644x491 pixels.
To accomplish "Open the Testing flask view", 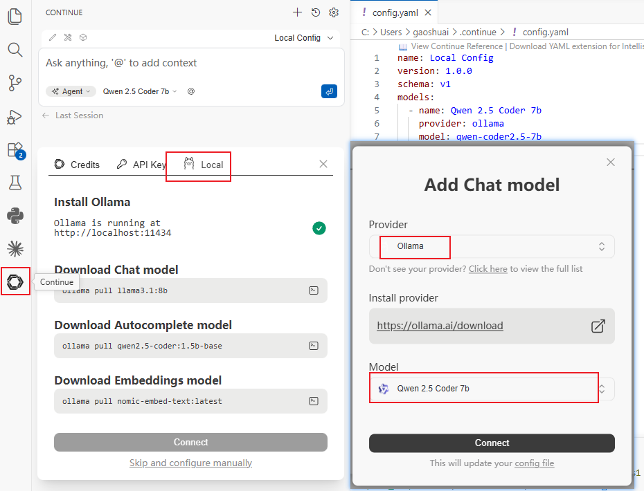I will [15, 183].
